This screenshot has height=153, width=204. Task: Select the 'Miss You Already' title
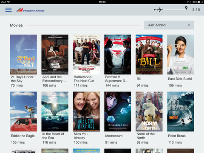[81, 136]
